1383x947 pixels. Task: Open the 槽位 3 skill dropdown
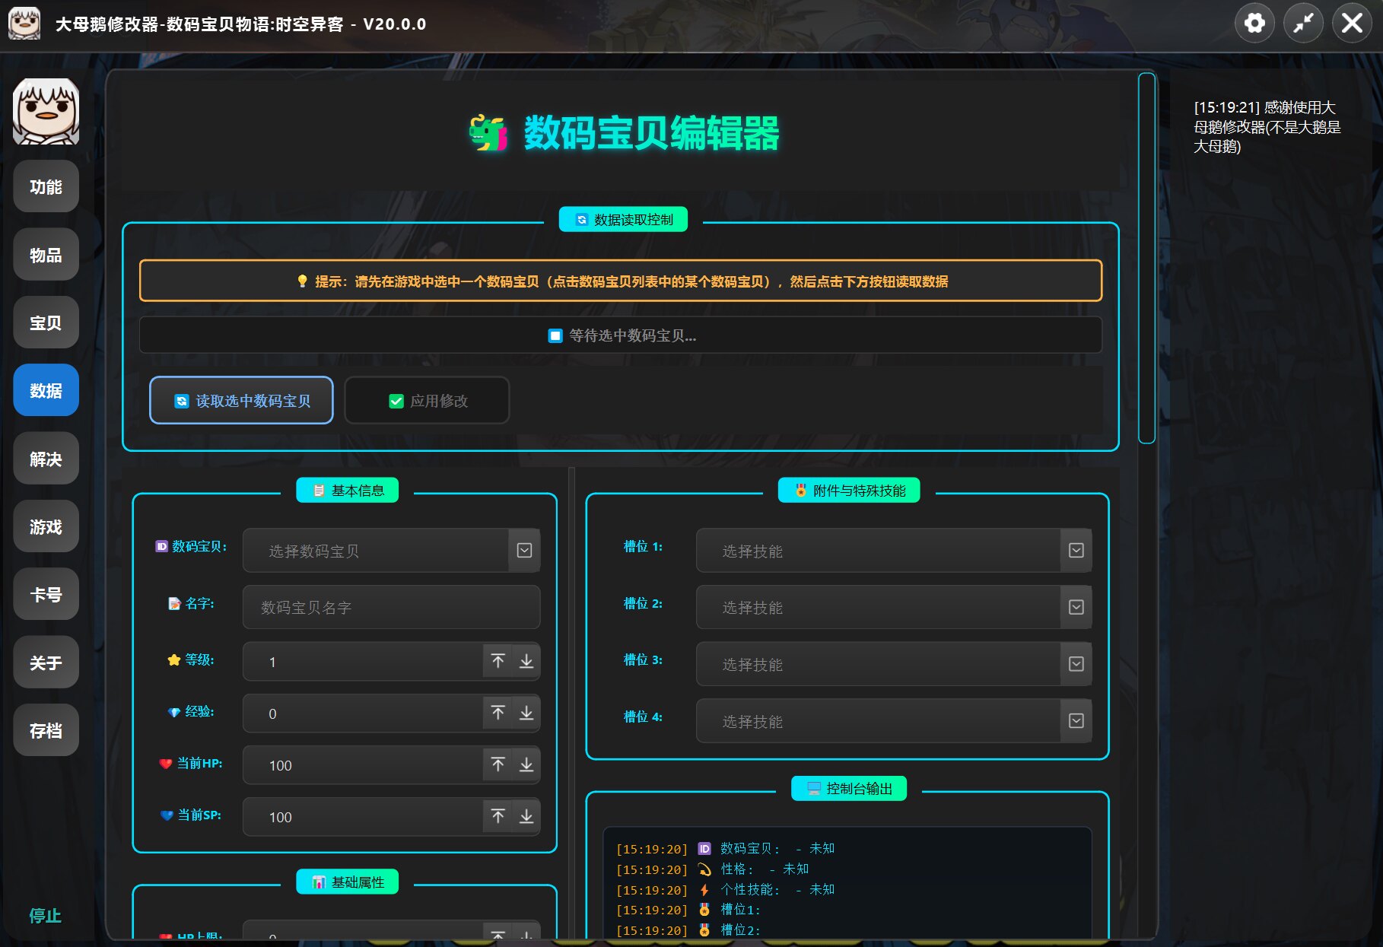point(893,664)
